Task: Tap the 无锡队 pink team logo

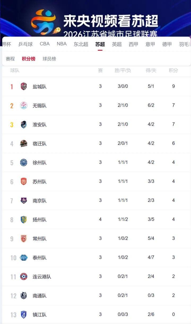Action: [24, 105]
